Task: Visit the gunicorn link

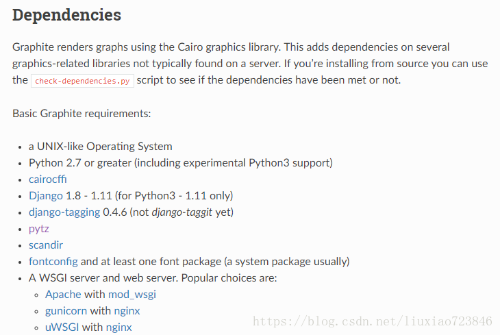Action: pyautogui.click(x=66, y=311)
